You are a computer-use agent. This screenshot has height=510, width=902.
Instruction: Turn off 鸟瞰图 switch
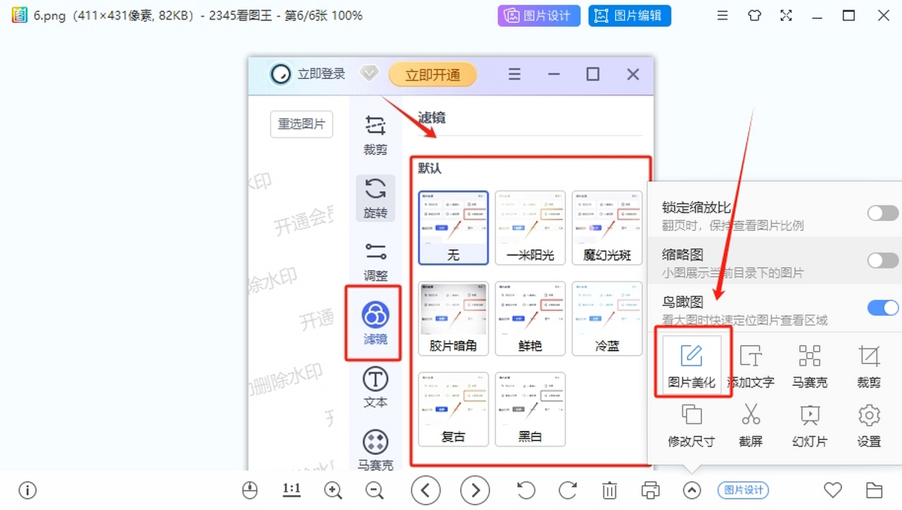(x=882, y=308)
